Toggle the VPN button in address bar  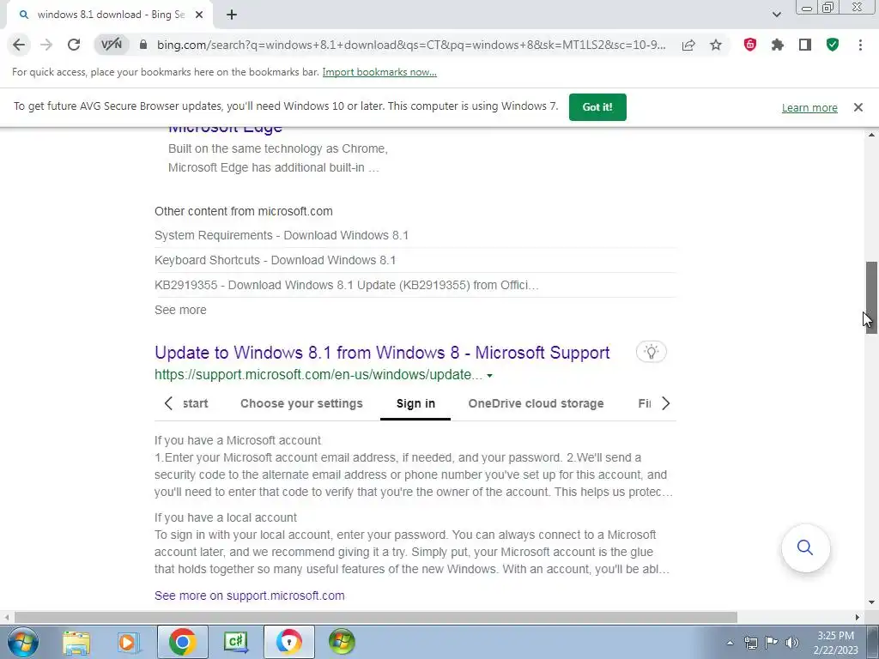point(111,45)
